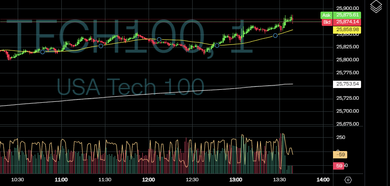Click the USA Tech 100 watermark text
The width and height of the screenshot is (390, 186).
(130, 88)
